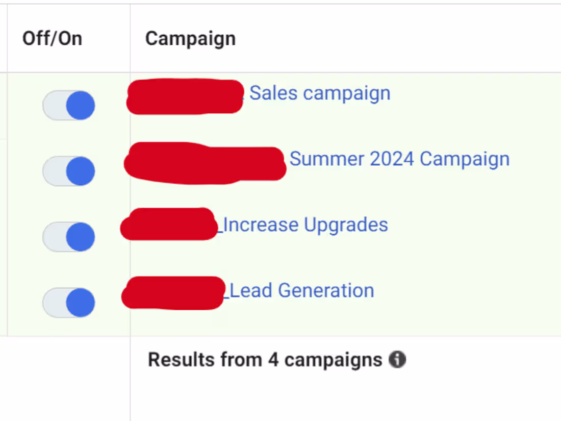Image resolution: width=561 pixels, height=421 pixels.
Task: View the Increase Upgrades campaign
Action: click(x=305, y=225)
